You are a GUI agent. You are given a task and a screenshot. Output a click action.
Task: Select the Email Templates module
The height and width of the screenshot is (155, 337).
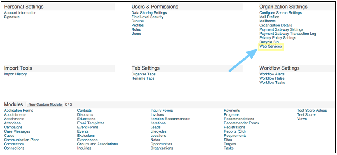[91, 123]
